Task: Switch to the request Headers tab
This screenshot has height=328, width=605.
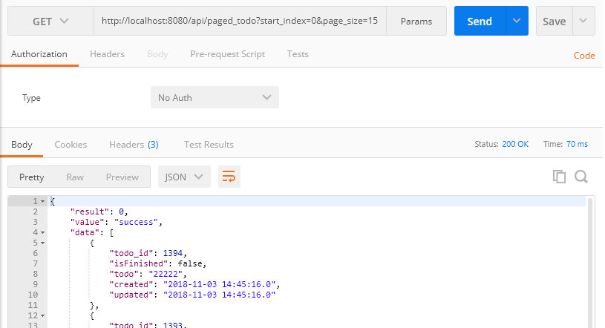Action: tap(107, 54)
